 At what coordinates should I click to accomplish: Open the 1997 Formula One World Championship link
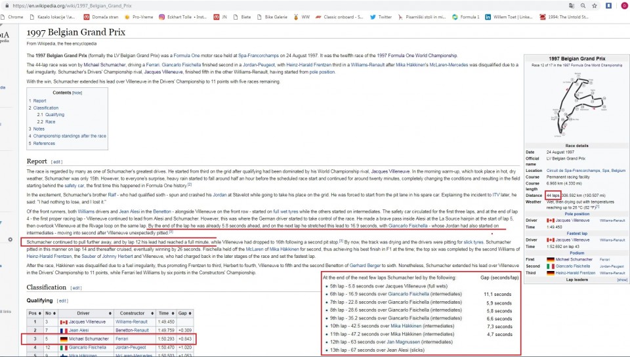tap(417, 55)
